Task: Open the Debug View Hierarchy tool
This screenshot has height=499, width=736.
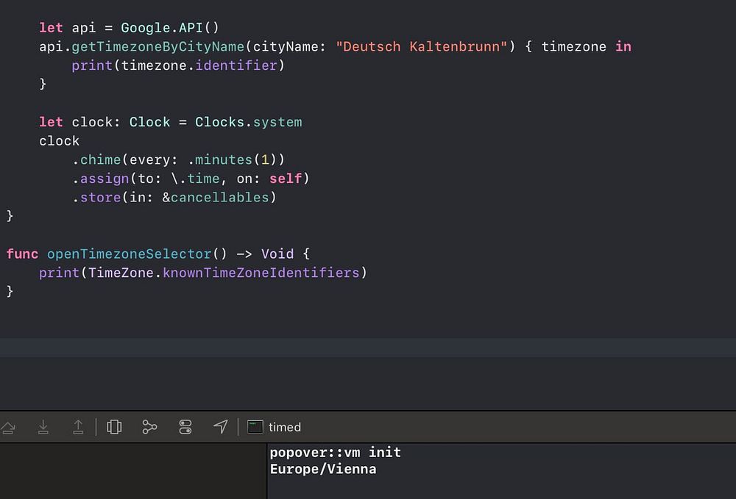Action: [114, 427]
